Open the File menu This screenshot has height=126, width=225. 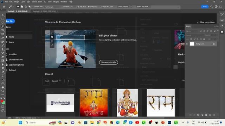click(x=6, y=2)
